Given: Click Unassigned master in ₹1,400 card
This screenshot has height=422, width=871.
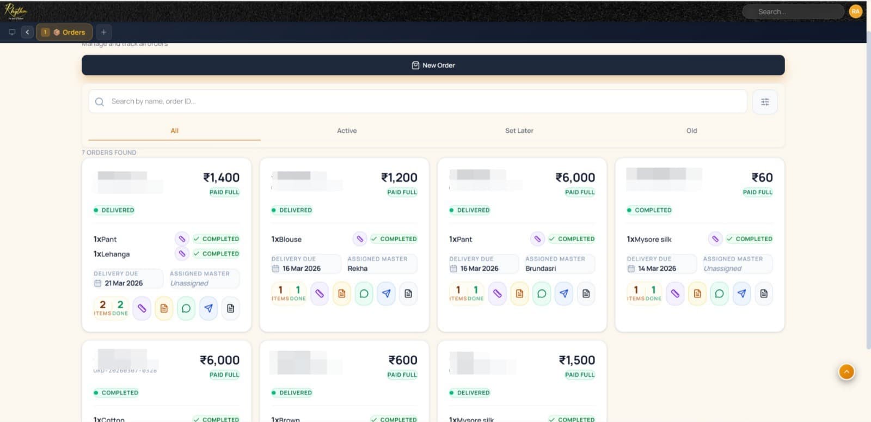Looking at the screenshot, I should pyautogui.click(x=189, y=283).
